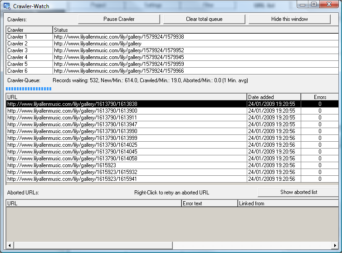342x253 pixels.
Task: Show the aborted URL list
Action: (298, 192)
